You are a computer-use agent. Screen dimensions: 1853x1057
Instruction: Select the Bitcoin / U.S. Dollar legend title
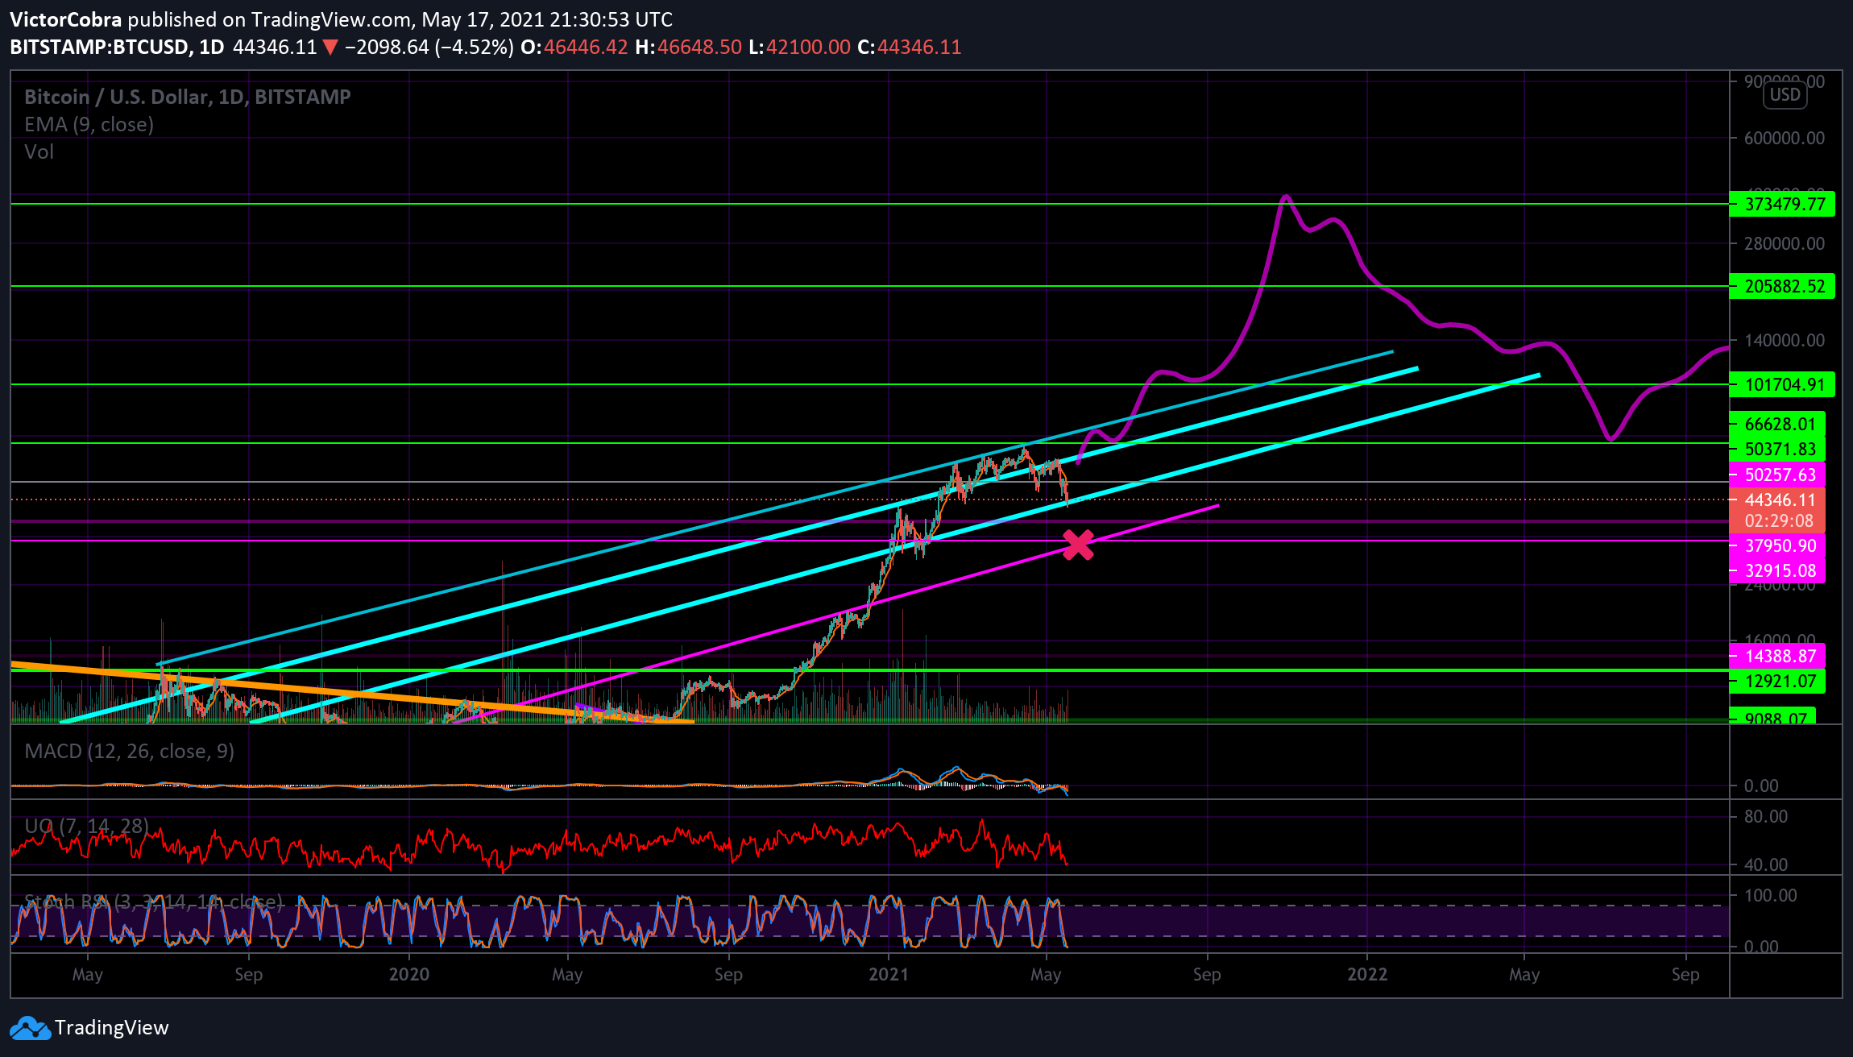pyautogui.click(x=188, y=97)
